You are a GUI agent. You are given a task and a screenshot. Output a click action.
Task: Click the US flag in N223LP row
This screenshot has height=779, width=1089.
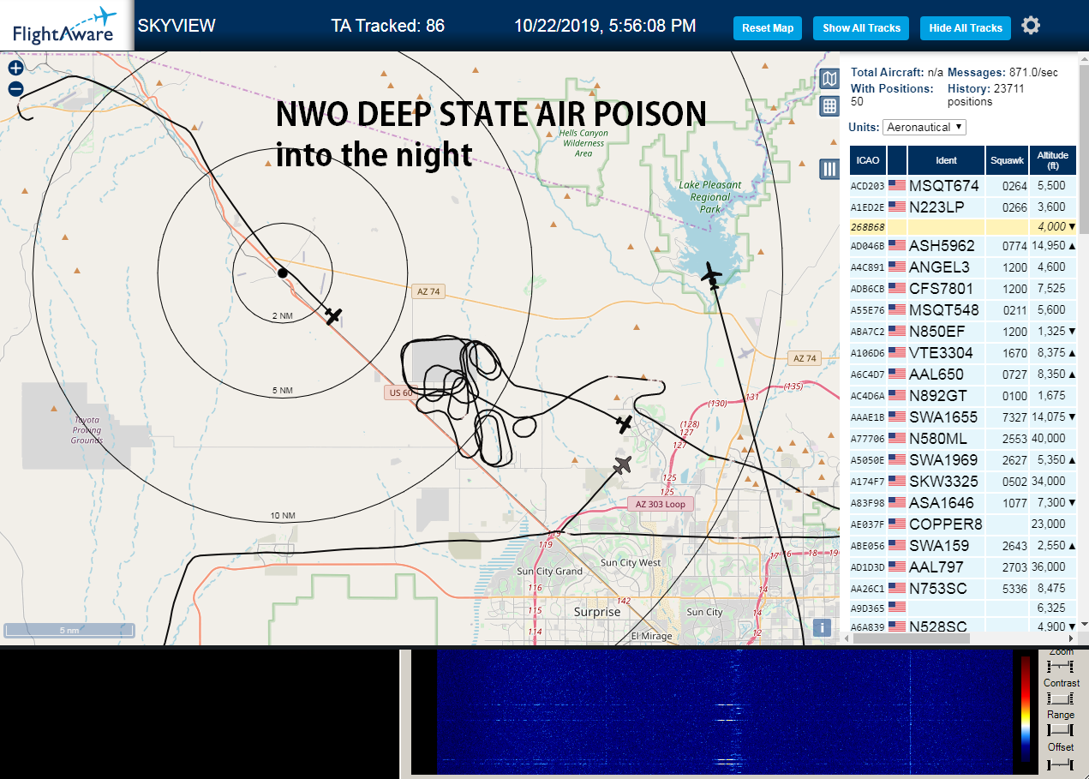(x=897, y=207)
